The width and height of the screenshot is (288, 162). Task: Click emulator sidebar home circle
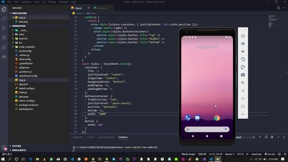click(x=243, y=99)
